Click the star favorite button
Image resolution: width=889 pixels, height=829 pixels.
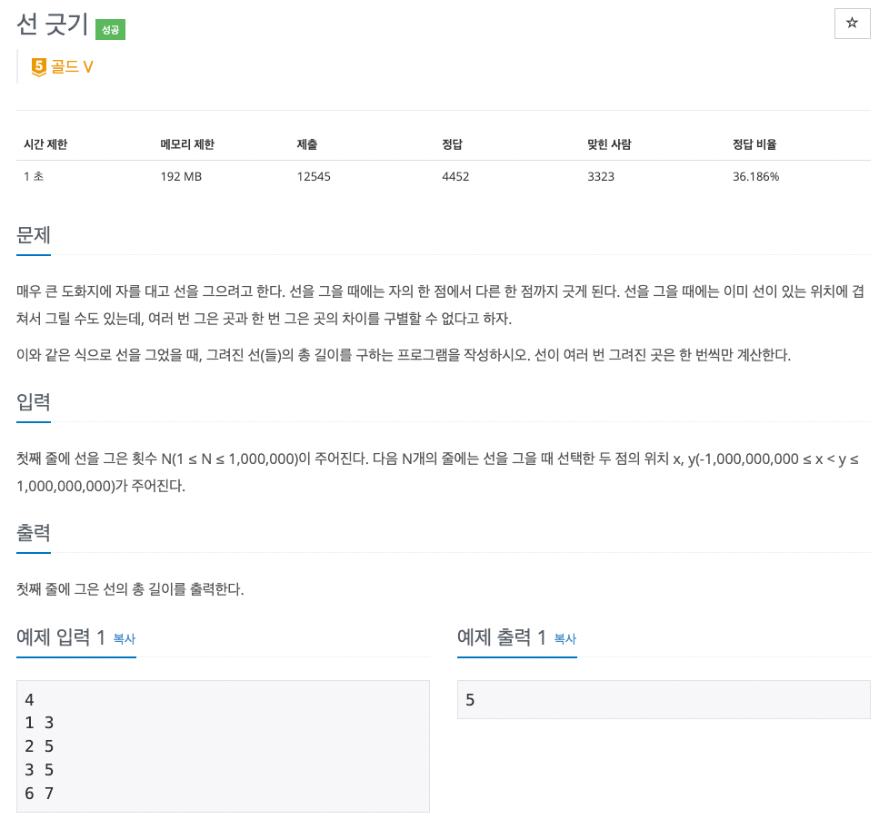coord(852,24)
